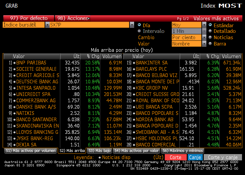245x175 pixels.
Task: Click news asterisk beside SOCIETE GENERALE
Action: pos(14,69)
